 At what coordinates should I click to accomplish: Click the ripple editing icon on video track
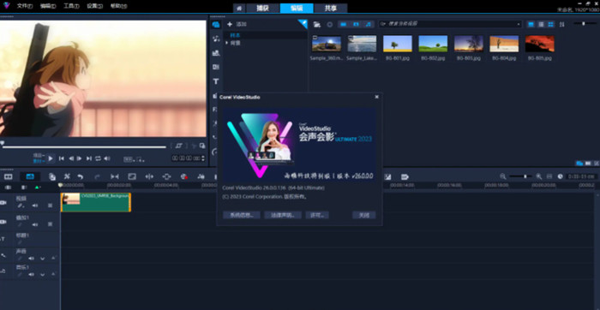50,206
